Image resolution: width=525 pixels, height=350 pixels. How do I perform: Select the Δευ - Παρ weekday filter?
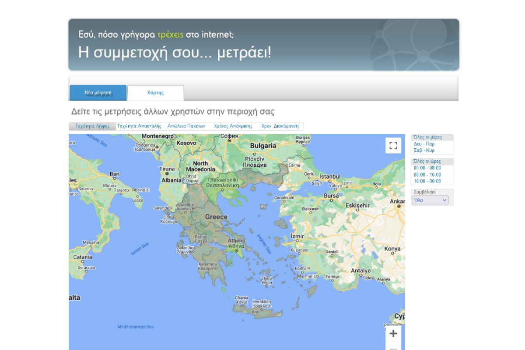point(424,144)
